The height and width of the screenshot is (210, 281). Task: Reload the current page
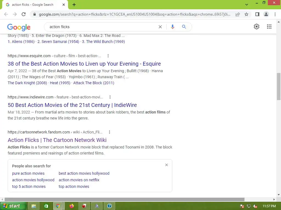[x=24, y=14]
